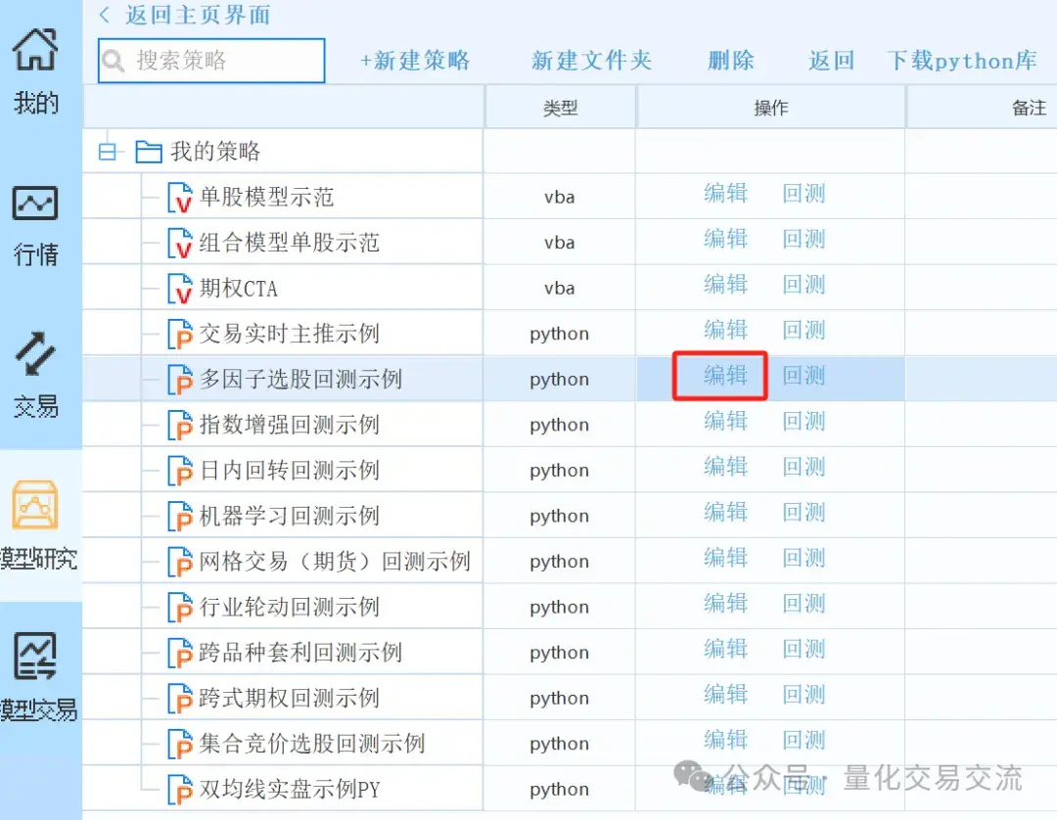Viewport: 1057px width, 820px height.
Task: Click the vba file icon of 单股模型示范
Action: (180, 198)
